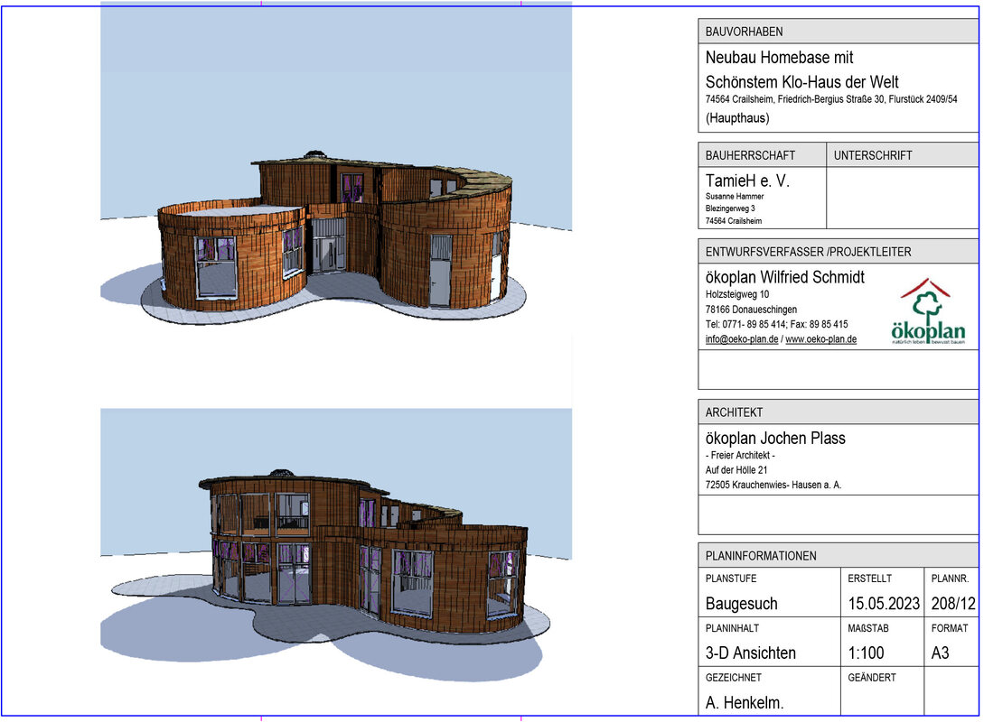Viewport: 984px width, 722px height.
Task: Click the creation date 15.05.2023
Action: pos(883,603)
